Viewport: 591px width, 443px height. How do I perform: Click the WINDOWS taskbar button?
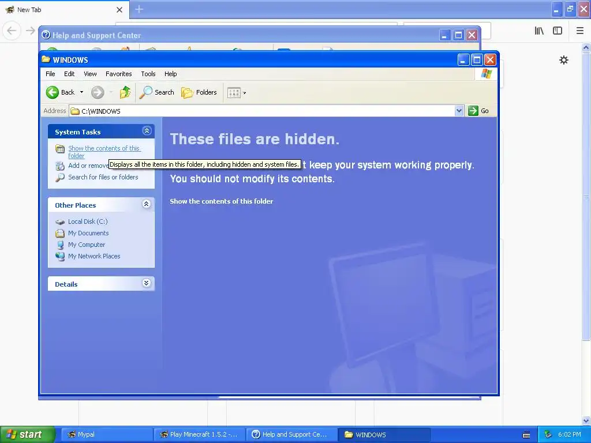pyautogui.click(x=384, y=435)
